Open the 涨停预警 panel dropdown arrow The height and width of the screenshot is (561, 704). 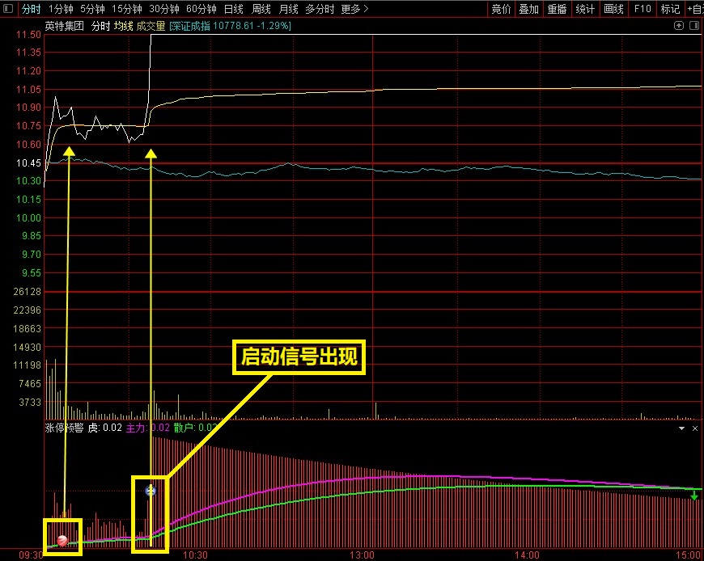click(x=681, y=428)
